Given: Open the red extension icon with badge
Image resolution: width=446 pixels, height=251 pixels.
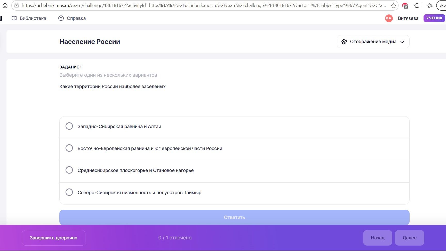Looking at the screenshot, I should click(x=405, y=5).
